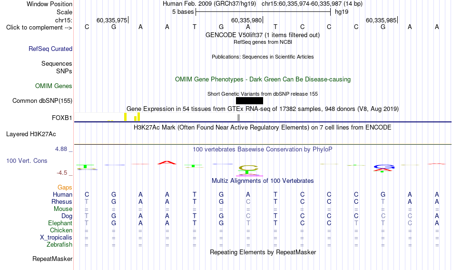
Task: Select the Mouse species label
Action: 63,209
